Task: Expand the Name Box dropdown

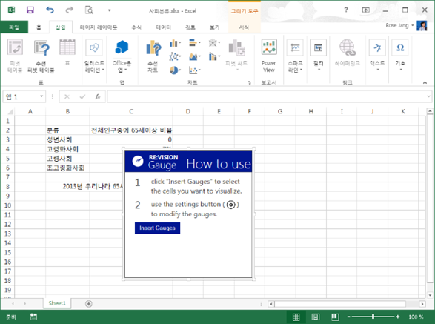Action: coord(41,96)
